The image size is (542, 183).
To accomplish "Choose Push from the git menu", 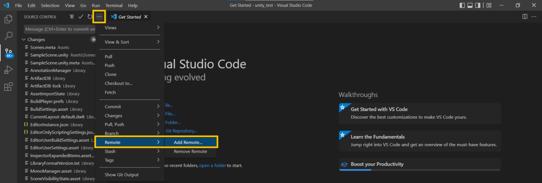I will [x=130, y=65].
